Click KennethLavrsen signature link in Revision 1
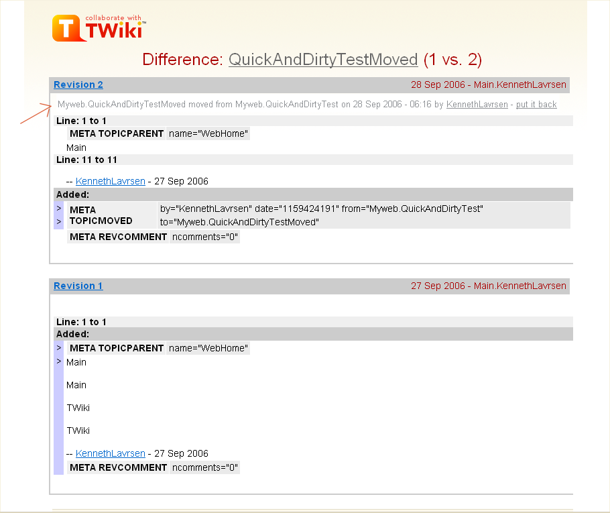This screenshot has height=513, width=610. click(x=110, y=453)
